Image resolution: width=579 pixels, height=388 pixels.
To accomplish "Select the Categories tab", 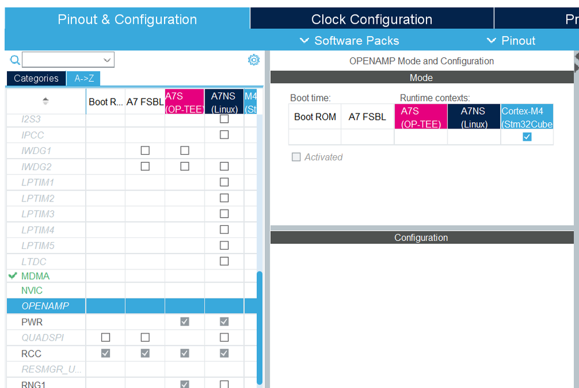I will [36, 78].
